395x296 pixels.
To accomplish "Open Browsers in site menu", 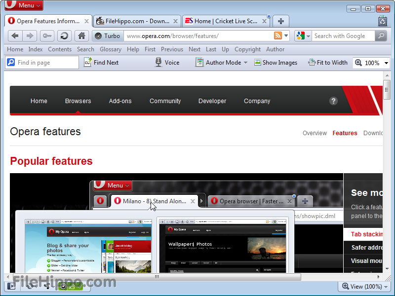I will 78,101.
